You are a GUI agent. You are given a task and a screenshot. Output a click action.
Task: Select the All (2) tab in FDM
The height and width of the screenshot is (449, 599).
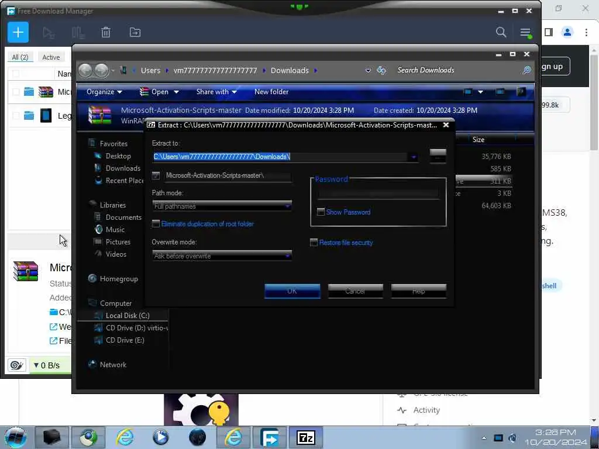[x=20, y=57]
